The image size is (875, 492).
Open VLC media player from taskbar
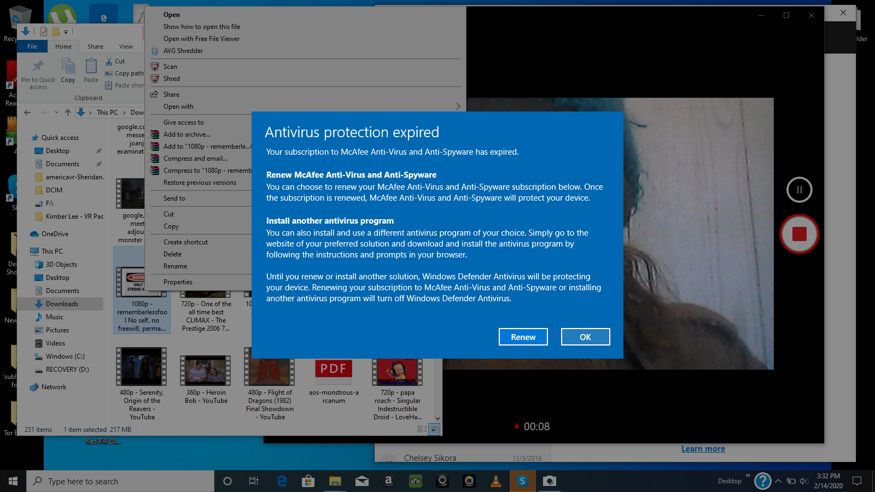coord(496,481)
